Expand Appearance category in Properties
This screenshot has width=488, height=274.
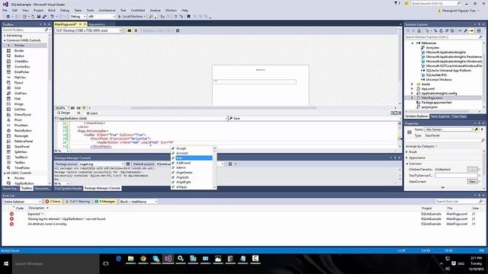pos(406,158)
